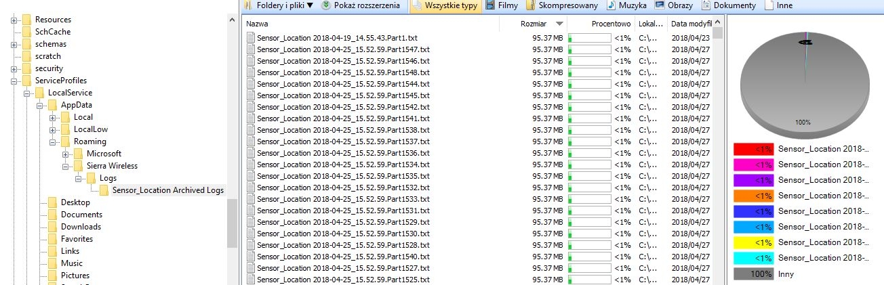
Task: Open the Foldery i pliki dropdown
Action: pyautogui.click(x=277, y=5)
